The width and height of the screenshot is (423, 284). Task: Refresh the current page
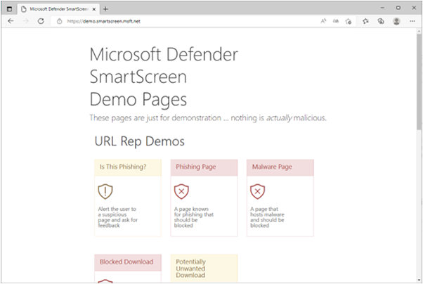[x=41, y=21]
